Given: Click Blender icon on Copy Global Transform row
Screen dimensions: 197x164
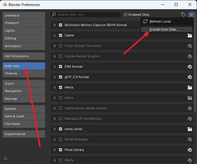Looking at the screenshot, I should 190,46.
